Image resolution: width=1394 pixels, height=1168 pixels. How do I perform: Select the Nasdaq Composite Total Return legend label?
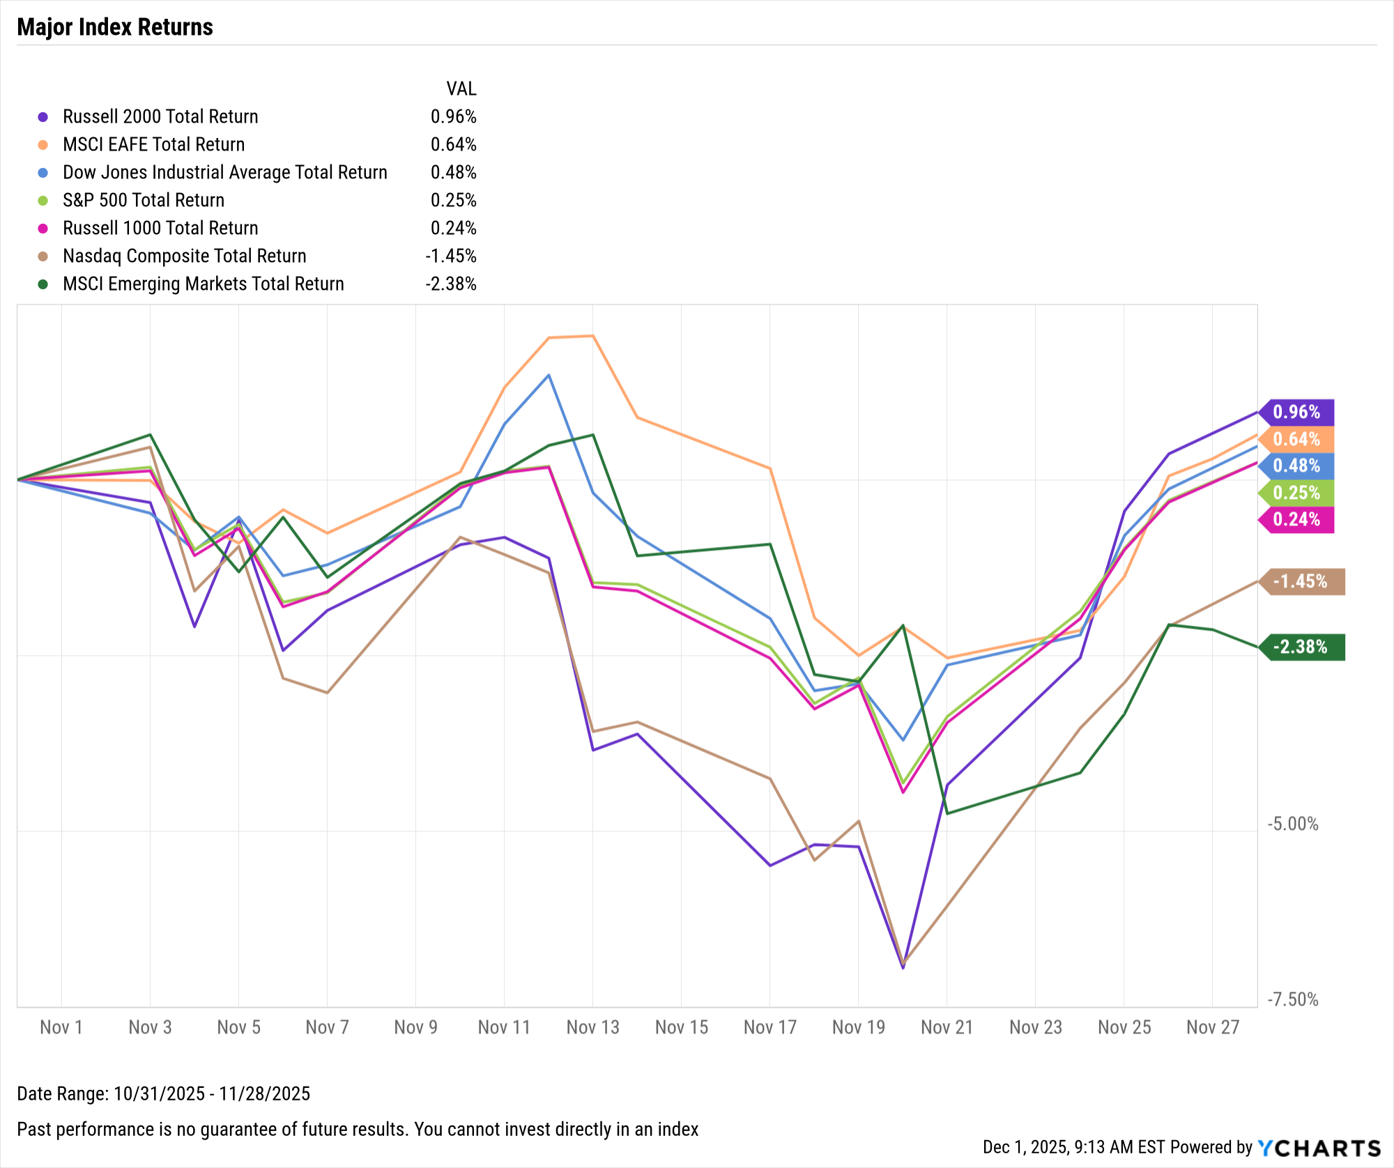tap(185, 256)
